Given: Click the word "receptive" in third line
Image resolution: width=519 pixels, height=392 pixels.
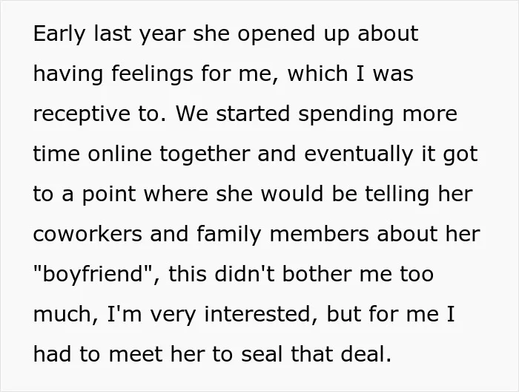Looking at the screenshot, I should click(82, 115).
